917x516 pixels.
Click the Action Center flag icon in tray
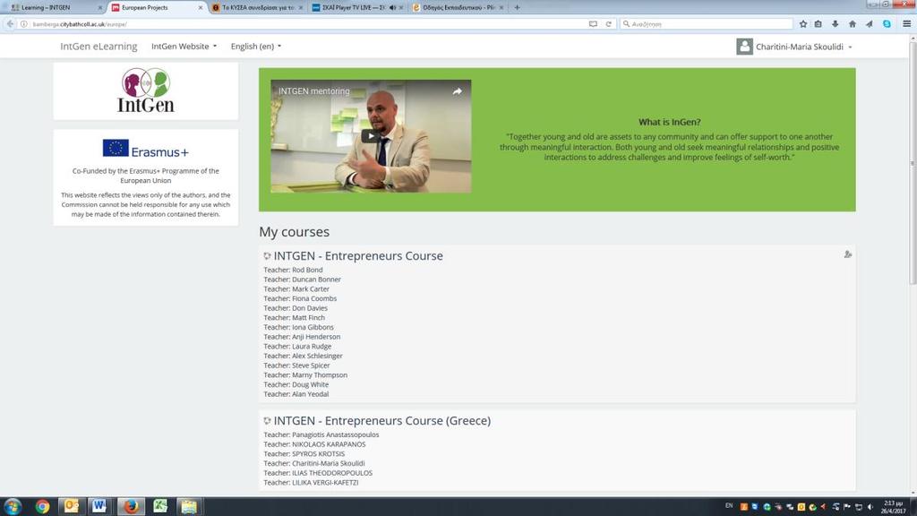pos(847,507)
